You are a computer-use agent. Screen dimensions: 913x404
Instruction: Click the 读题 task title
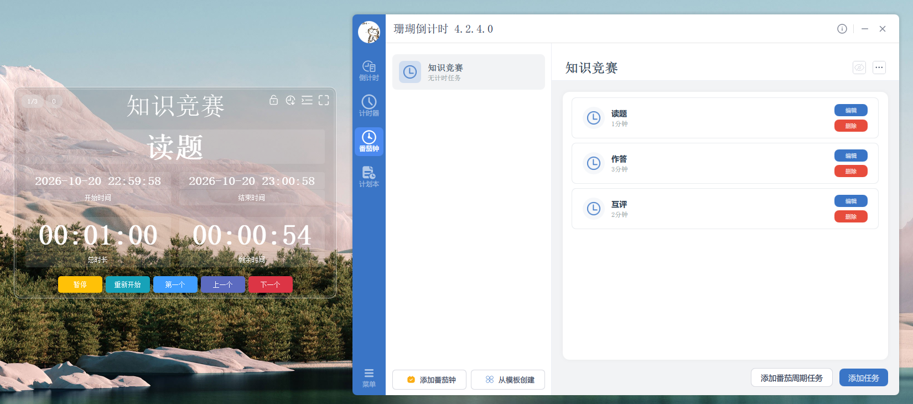point(619,113)
